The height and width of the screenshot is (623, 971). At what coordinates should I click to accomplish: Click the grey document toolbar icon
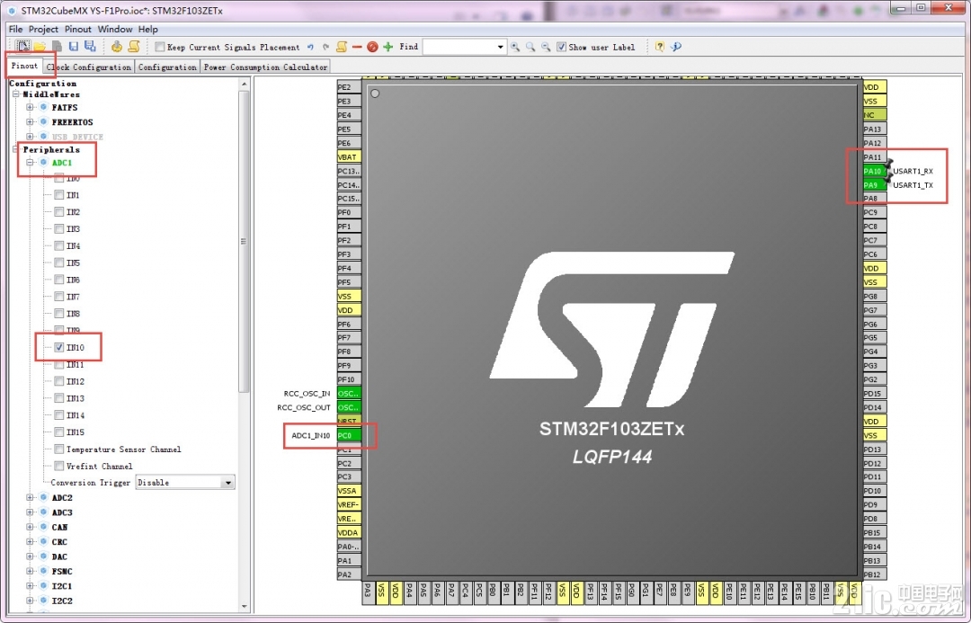click(57, 47)
